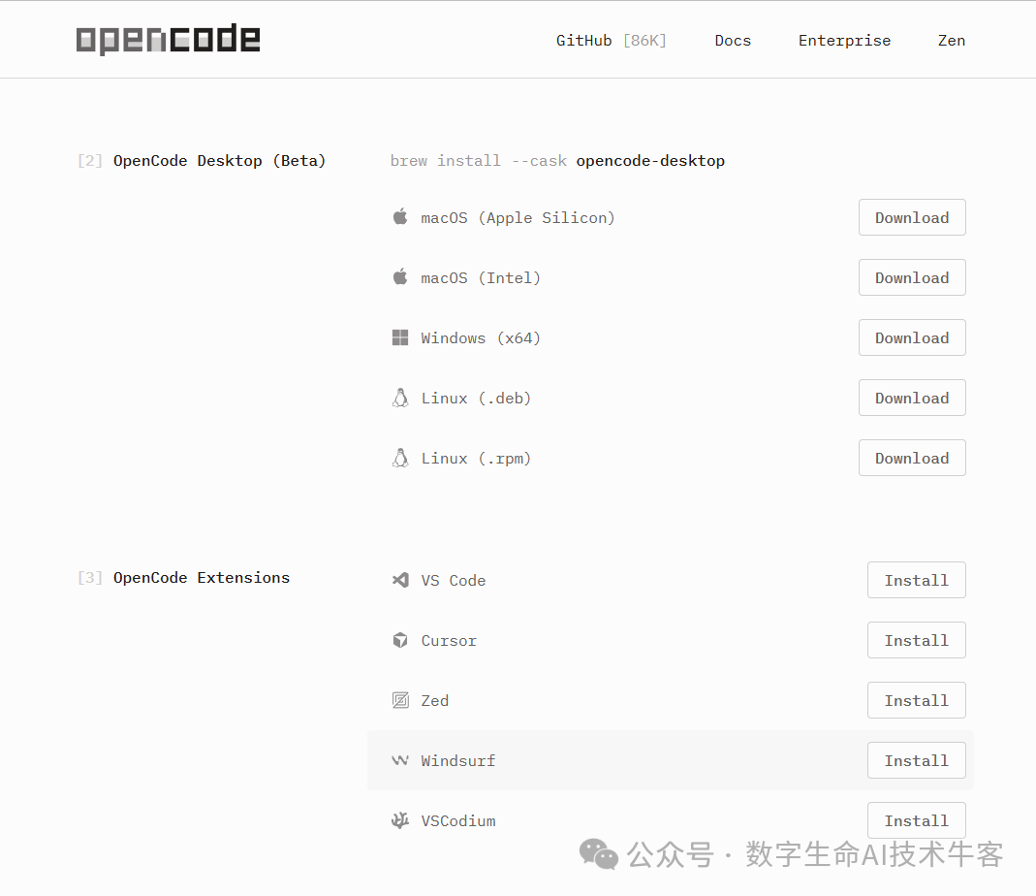Click the Zed editor icon
The width and height of the screenshot is (1036, 896).
[x=400, y=700]
